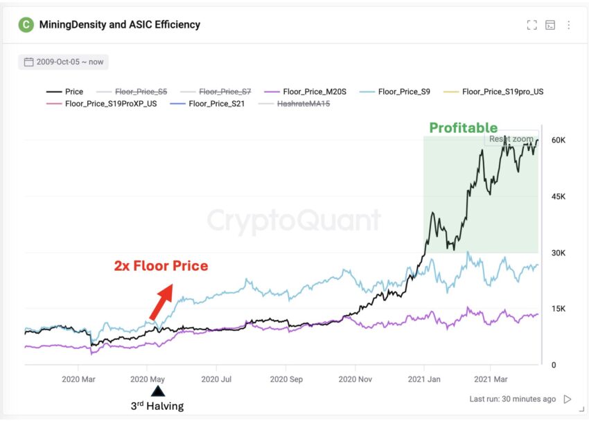This screenshot has height=421, width=589.
Task: Hide the Floor_Price_M20S series
Action: pos(306,91)
